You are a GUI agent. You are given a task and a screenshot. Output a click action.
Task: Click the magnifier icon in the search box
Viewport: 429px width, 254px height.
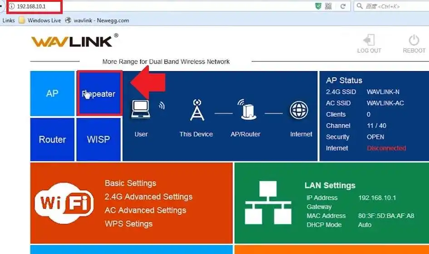pos(360,6)
